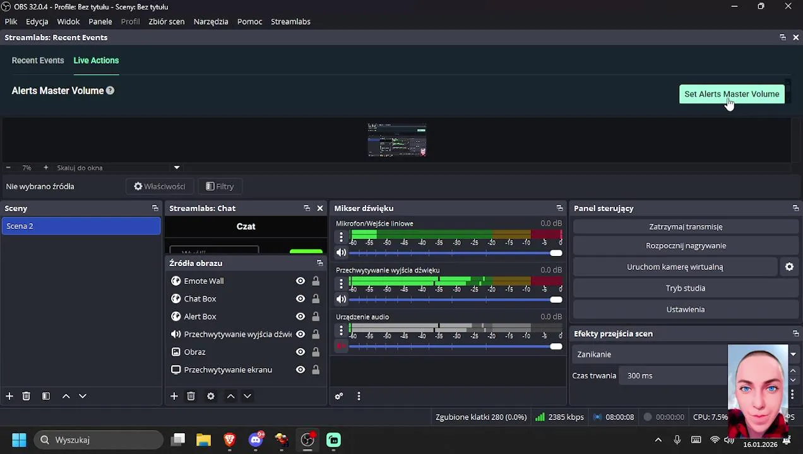The width and height of the screenshot is (803, 454).
Task: Undock the Efekty przejścia scen panel
Action: [x=795, y=334]
